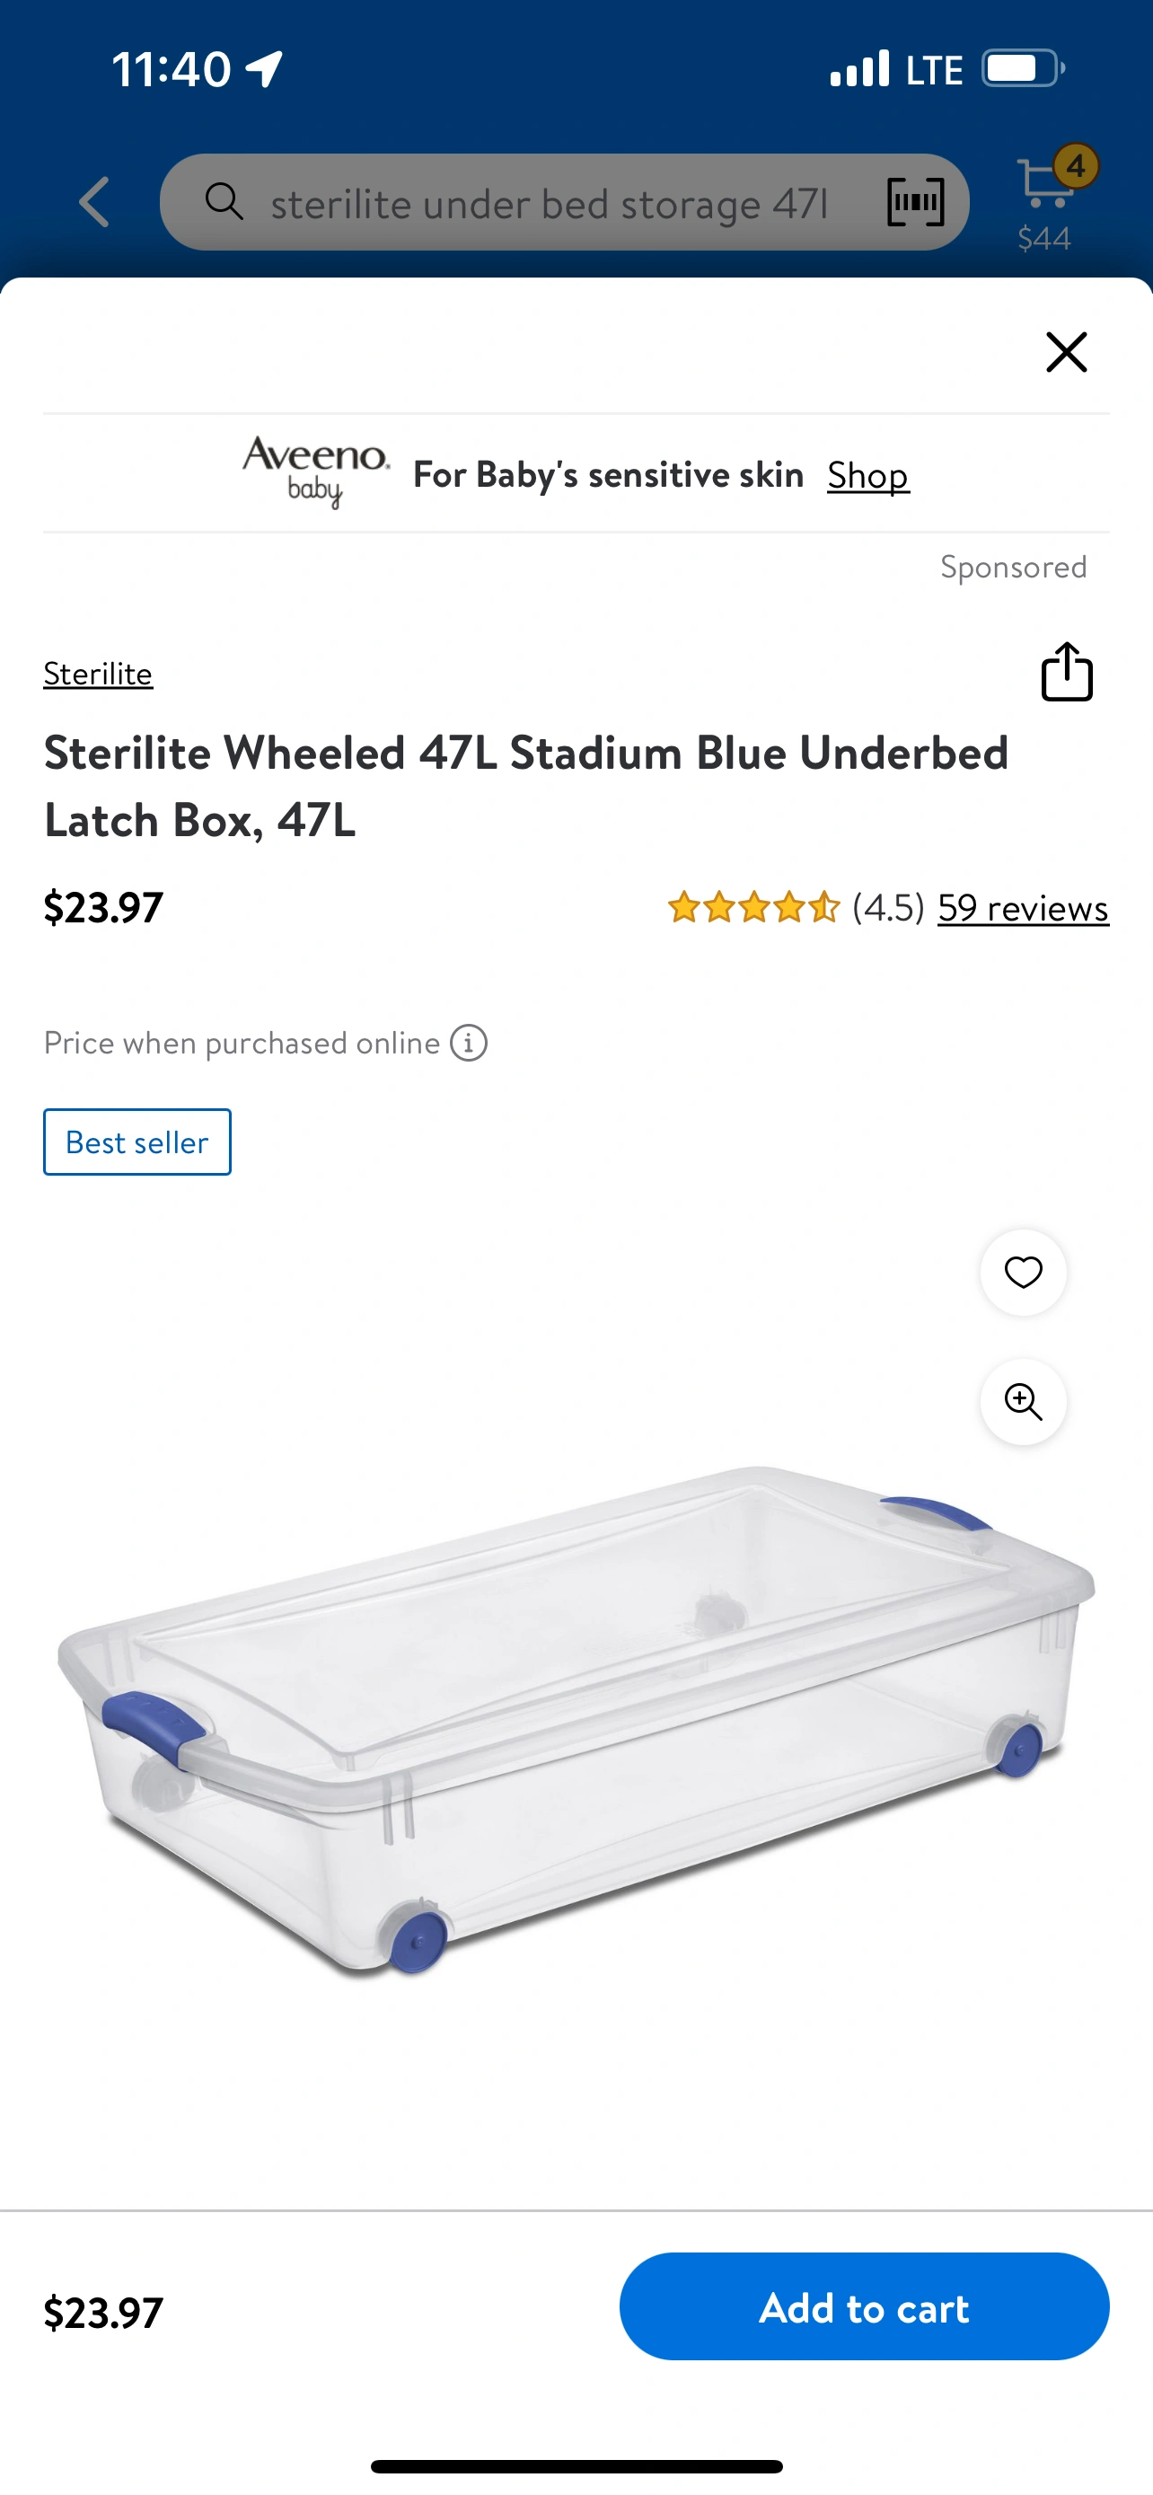This screenshot has width=1153, height=2495.
Task: Tap the Aveeno baby logo
Action: 315,472
